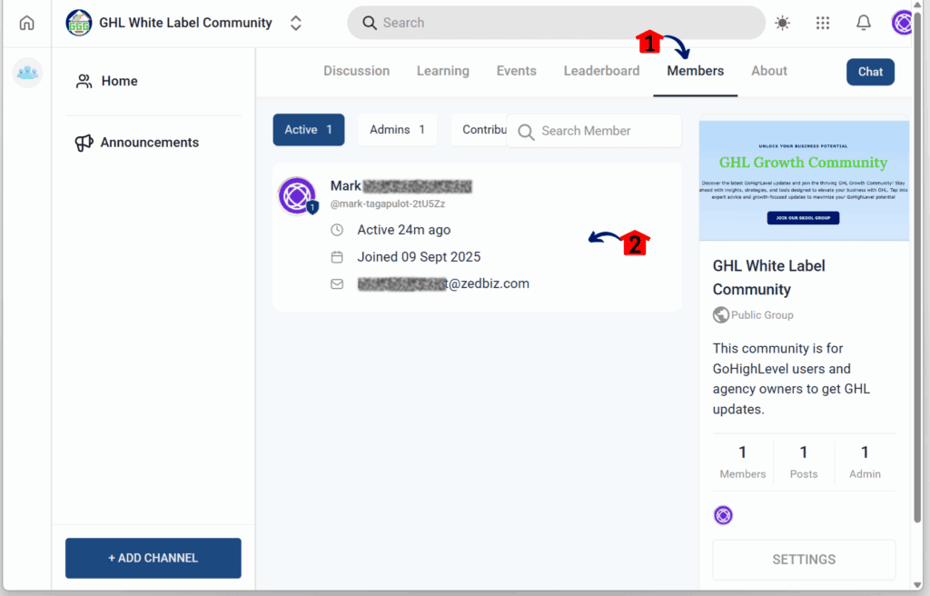930x596 pixels.
Task: Select the Members tab
Action: click(695, 71)
